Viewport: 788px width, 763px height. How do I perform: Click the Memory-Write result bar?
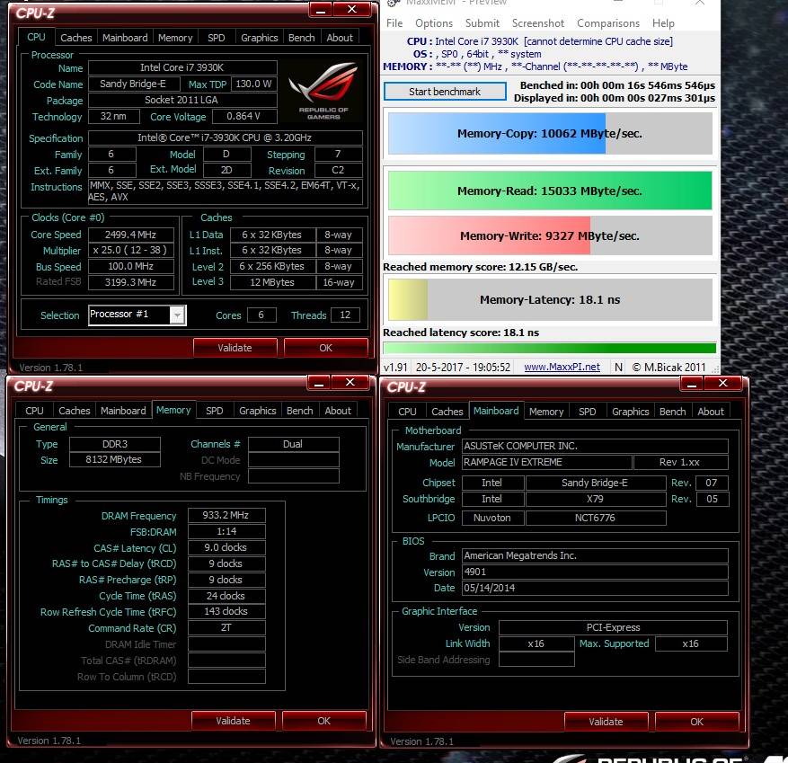[550, 235]
